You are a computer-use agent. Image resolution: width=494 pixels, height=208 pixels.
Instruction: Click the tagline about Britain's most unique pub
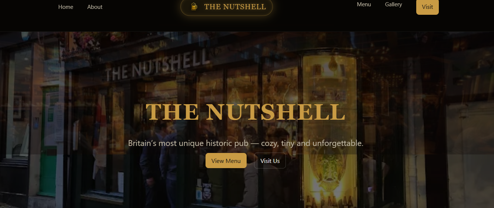pyautogui.click(x=246, y=143)
